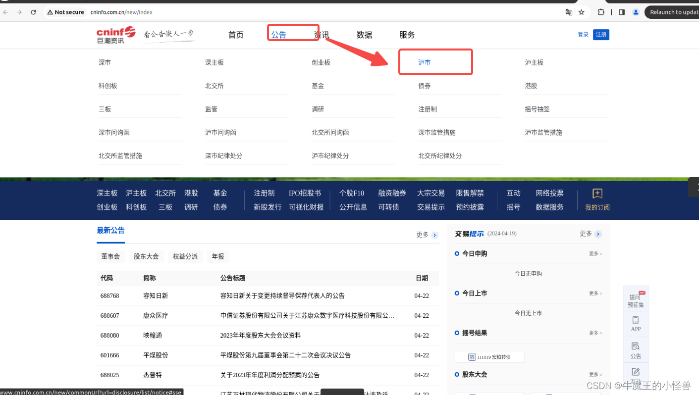Select 沪市问询函 in the dropdown menu
Viewport: 699px width, 395px height.
(x=220, y=132)
